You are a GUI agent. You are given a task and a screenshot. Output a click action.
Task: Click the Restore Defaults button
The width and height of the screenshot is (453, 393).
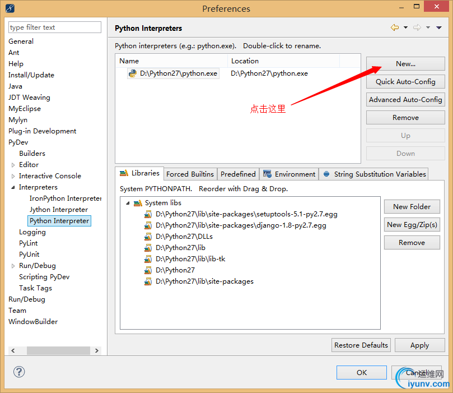pyautogui.click(x=361, y=345)
